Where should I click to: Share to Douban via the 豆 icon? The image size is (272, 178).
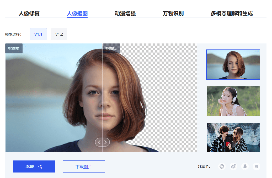click(x=257, y=166)
